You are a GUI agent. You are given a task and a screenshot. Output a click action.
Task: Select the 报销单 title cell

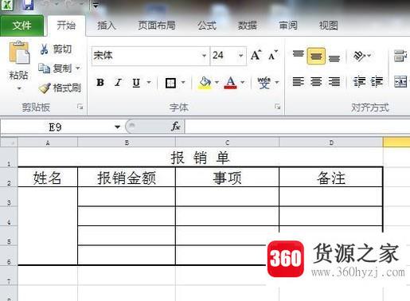click(201, 157)
